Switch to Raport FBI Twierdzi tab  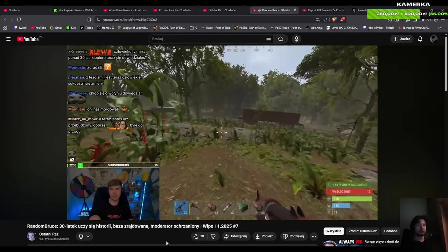coord(324,10)
